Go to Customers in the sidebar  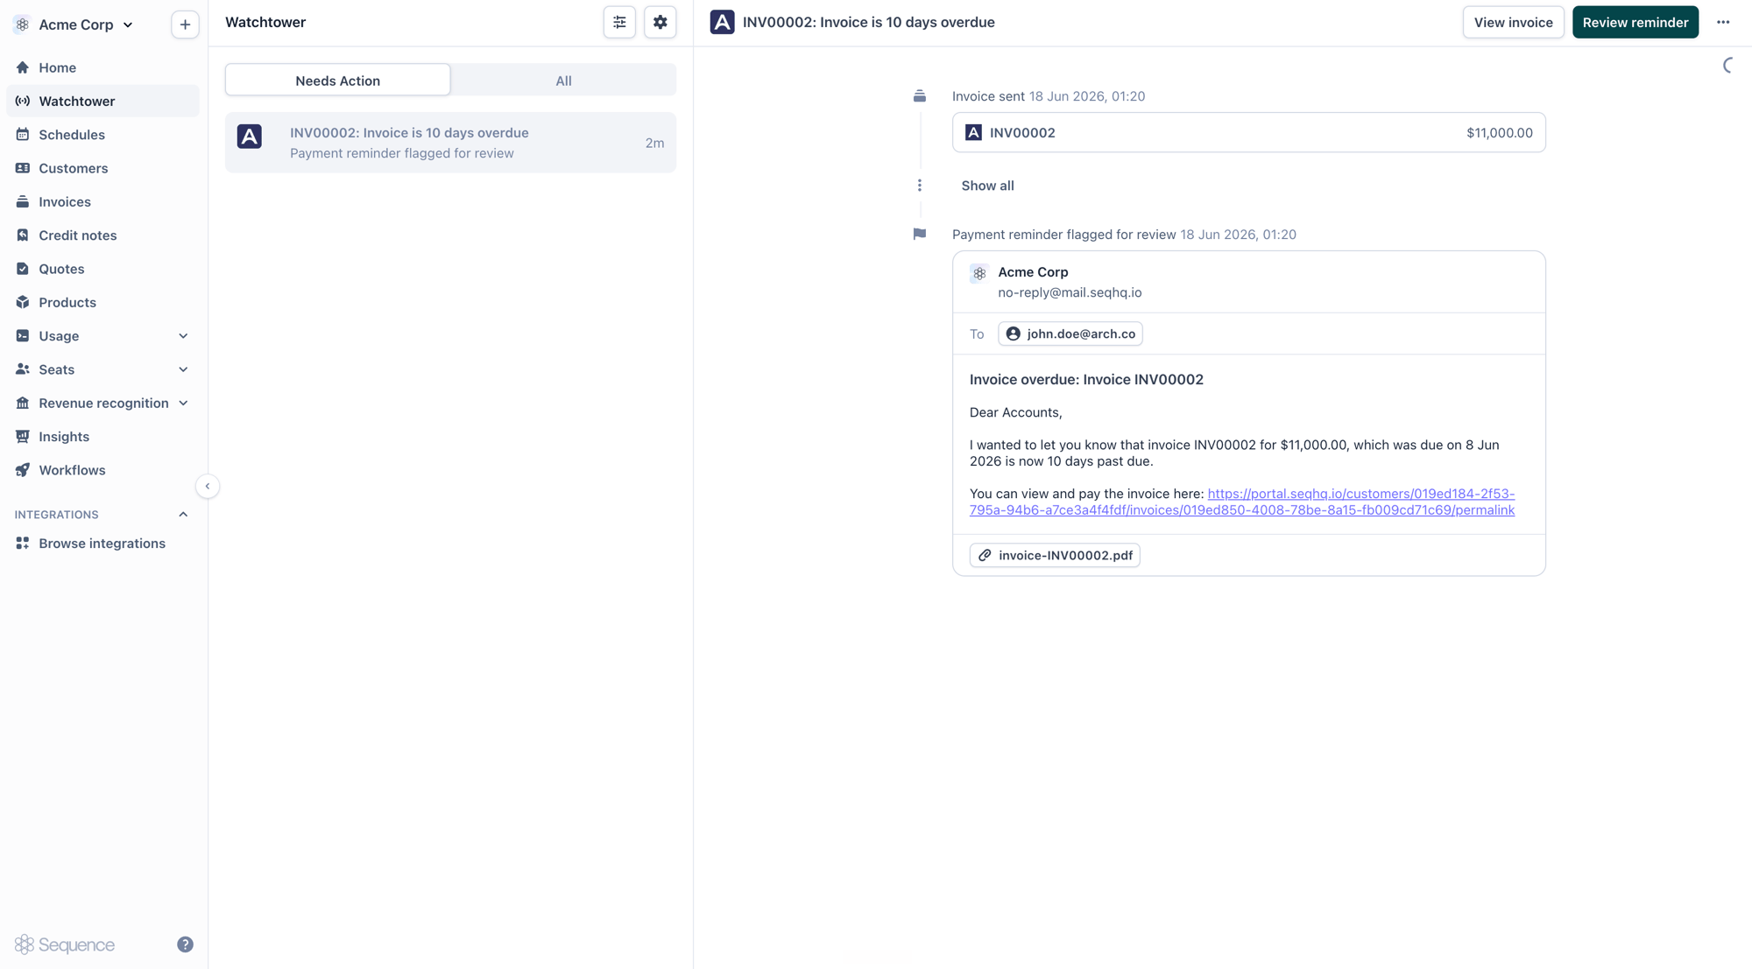(x=103, y=168)
